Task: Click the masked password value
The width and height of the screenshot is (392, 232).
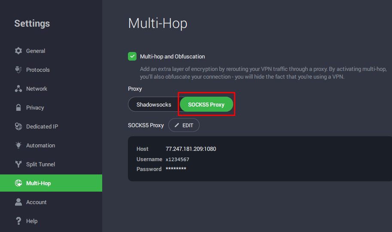Action: (x=176, y=169)
